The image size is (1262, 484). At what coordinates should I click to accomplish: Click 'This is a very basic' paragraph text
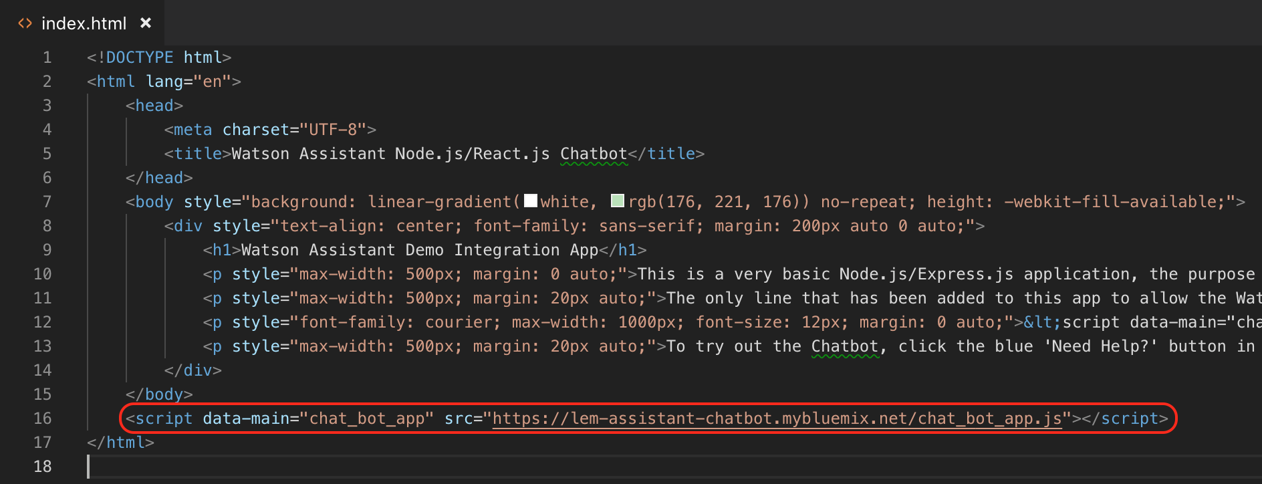pos(733,274)
